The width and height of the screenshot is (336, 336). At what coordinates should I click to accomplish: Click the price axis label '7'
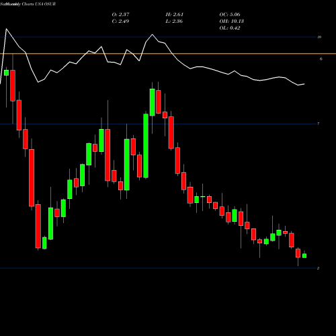tap(318, 124)
